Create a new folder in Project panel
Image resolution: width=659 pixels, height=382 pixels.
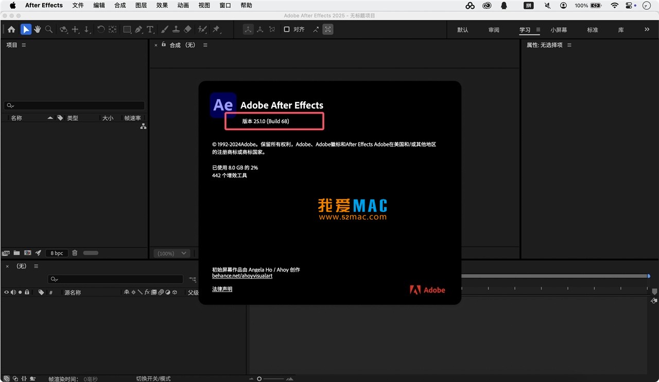coord(16,253)
